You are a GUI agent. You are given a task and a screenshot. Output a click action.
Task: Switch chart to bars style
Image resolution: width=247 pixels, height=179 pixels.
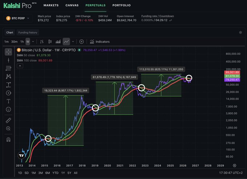pos(42,41)
